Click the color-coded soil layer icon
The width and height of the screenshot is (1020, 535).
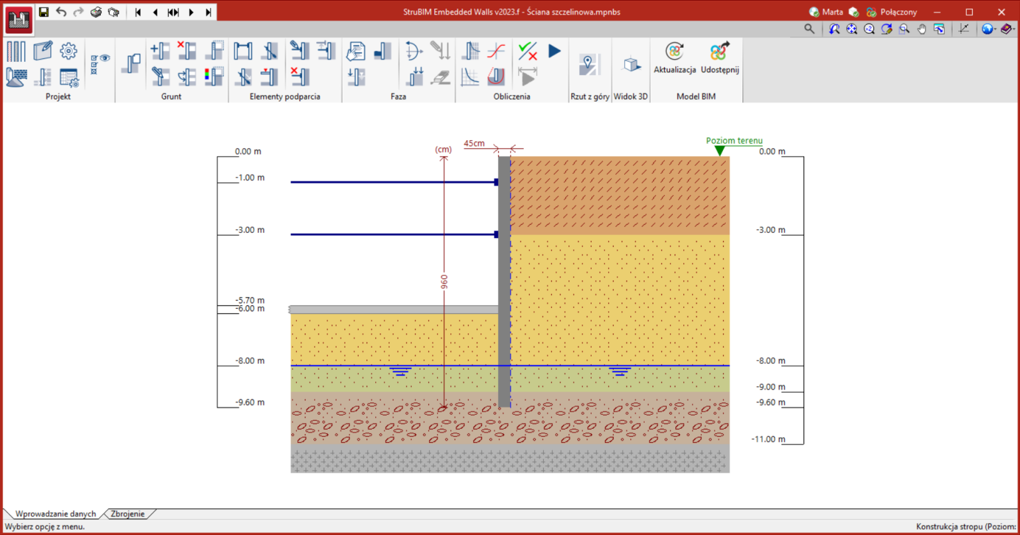[x=214, y=77]
